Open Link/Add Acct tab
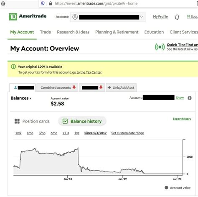198x197 pixels. pyautogui.click(x=121, y=87)
